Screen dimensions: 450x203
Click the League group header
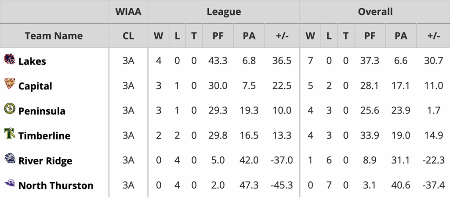[224, 12]
